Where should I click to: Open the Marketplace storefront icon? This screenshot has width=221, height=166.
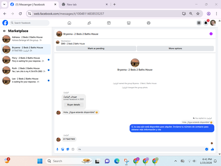point(129,23)
